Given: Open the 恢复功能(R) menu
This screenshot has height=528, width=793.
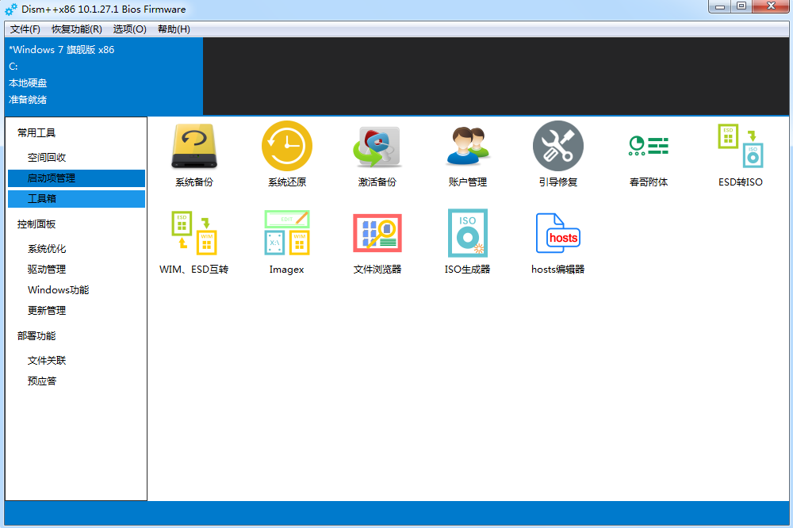Looking at the screenshot, I should pyautogui.click(x=77, y=29).
